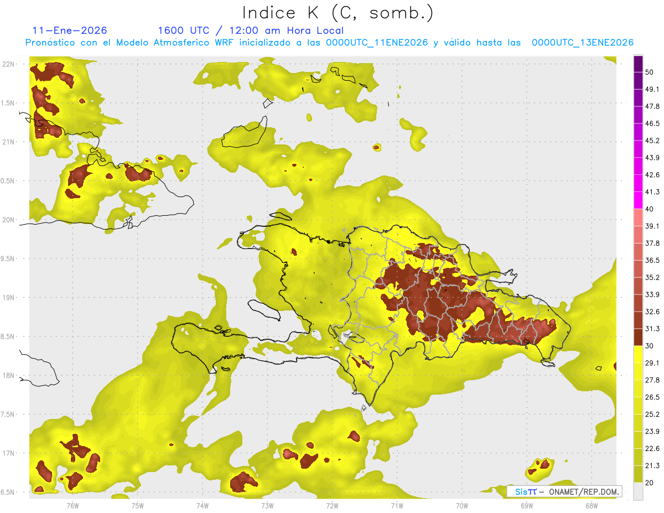Click the "SisTT - ONAMET/REP.DOM." credit box
The width and height of the screenshot is (664, 513).
pos(564,491)
